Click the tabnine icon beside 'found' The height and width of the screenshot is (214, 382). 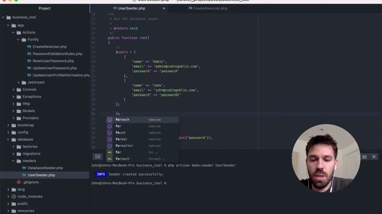click(x=110, y=133)
